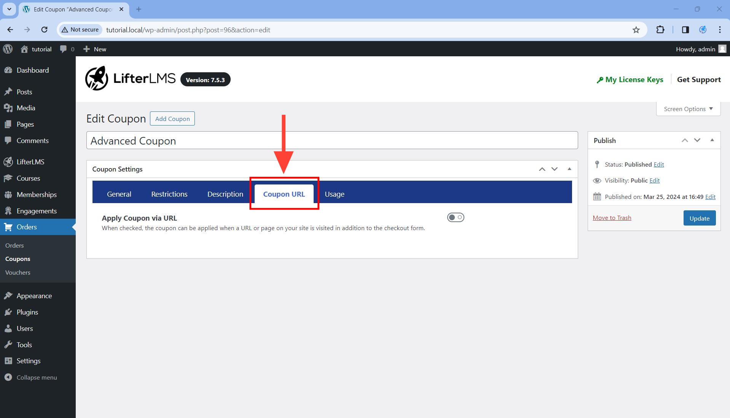Screen dimensions: 730x418
Task: Open the browser profile avatar icon
Action: click(x=703, y=30)
